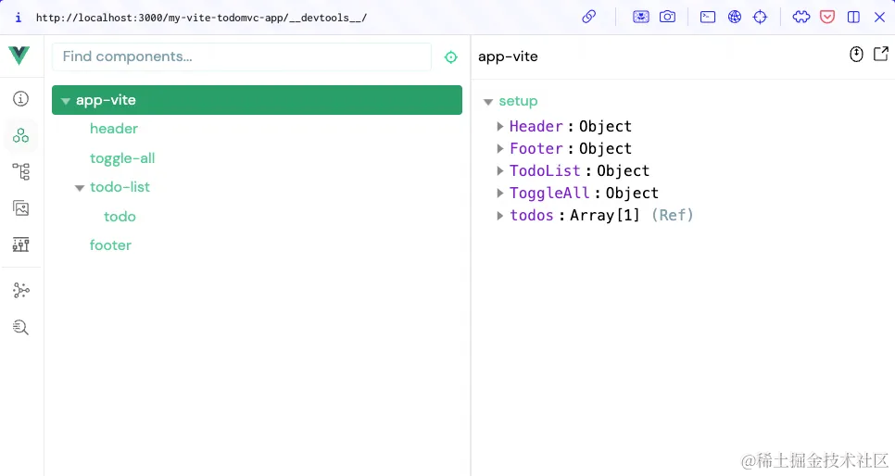This screenshot has width=895, height=476.
Task: Expand the TodoList object
Action: tap(500, 170)
